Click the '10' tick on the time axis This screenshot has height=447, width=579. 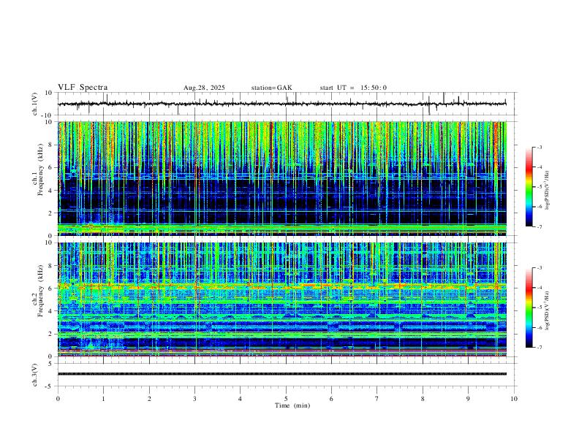point(514,399)
